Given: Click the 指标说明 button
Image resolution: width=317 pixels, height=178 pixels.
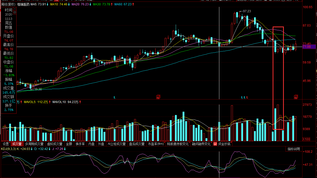Looking at the screenshot, I should [x=294, y=149].
